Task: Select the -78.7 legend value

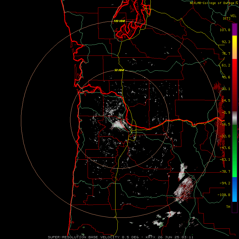Action: [225, 172]
